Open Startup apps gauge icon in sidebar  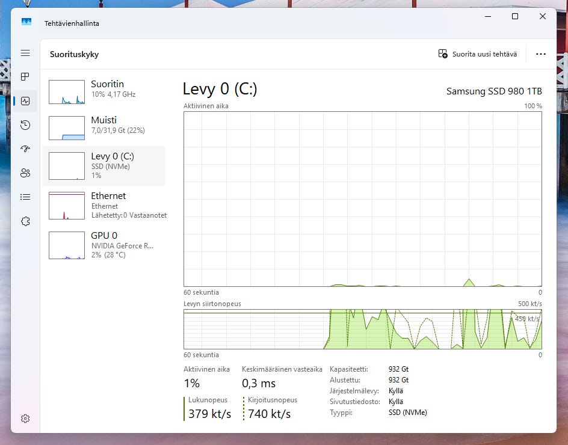25,149
